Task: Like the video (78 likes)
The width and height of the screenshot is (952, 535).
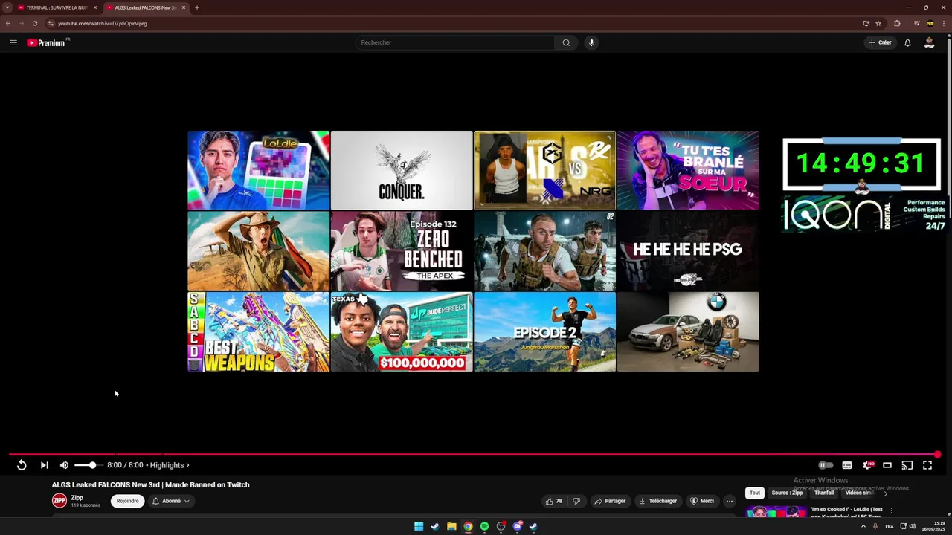Action: click(554, 501)
